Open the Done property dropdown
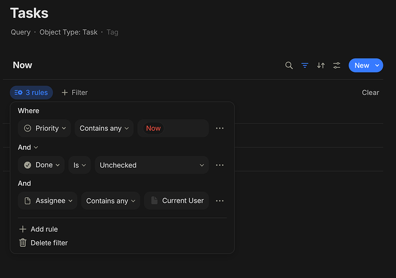This screenshot has width=396, height=278. 41,165
